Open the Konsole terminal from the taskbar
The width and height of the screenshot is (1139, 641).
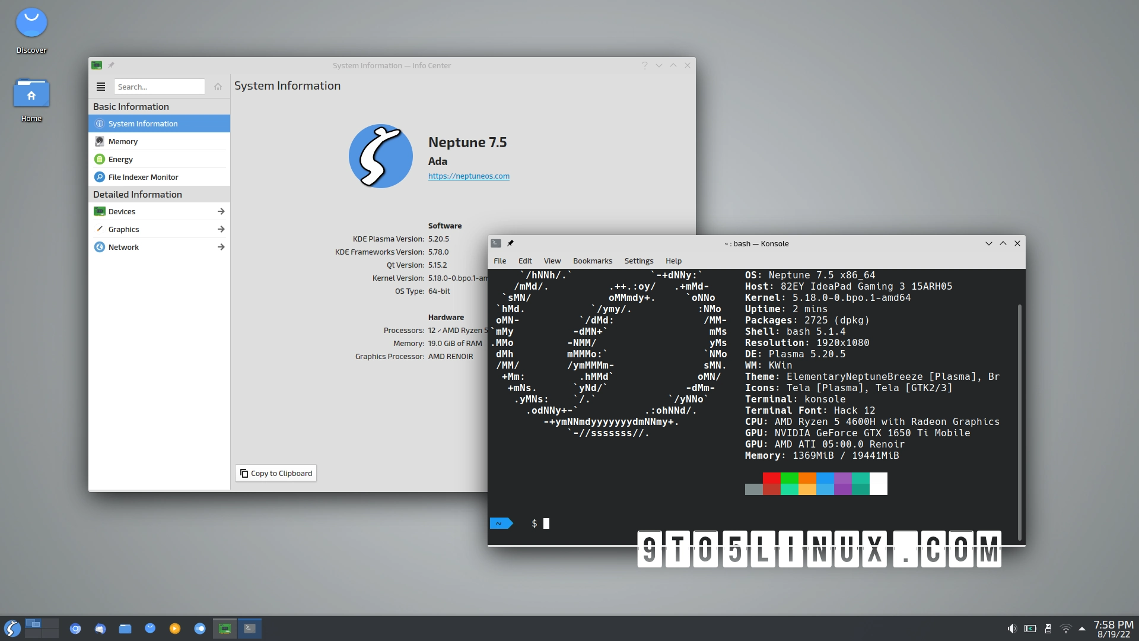pos(249,628)
